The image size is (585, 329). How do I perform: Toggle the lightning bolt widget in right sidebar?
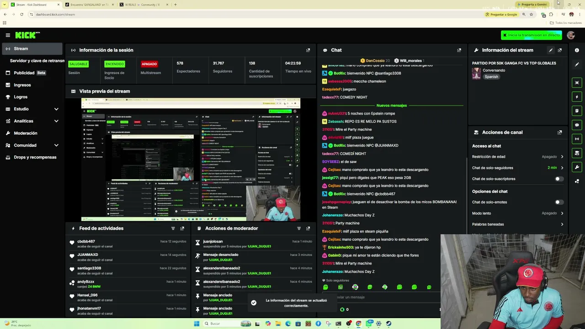(x=577, y=97)
